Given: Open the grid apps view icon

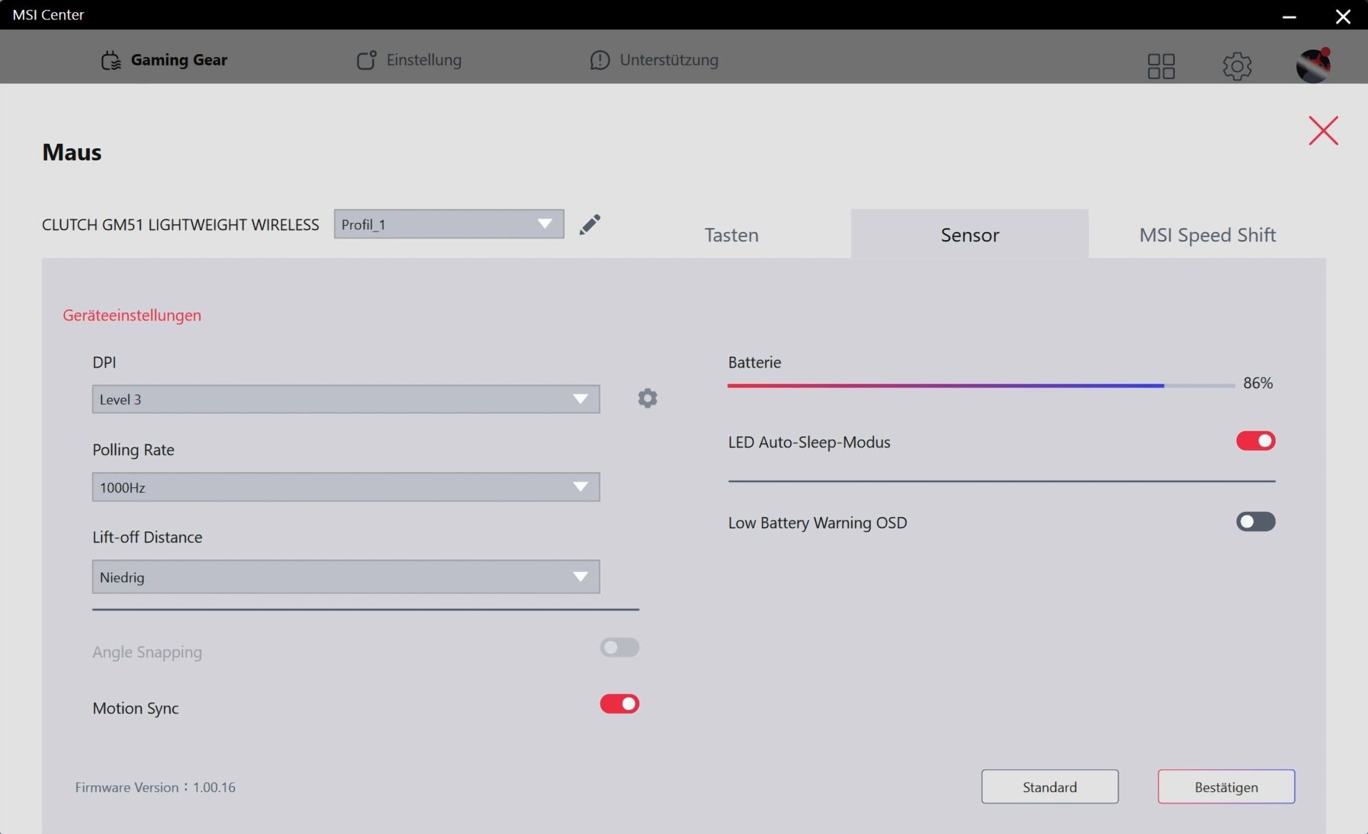Looking at the screenshot, I should point(1161,66).
